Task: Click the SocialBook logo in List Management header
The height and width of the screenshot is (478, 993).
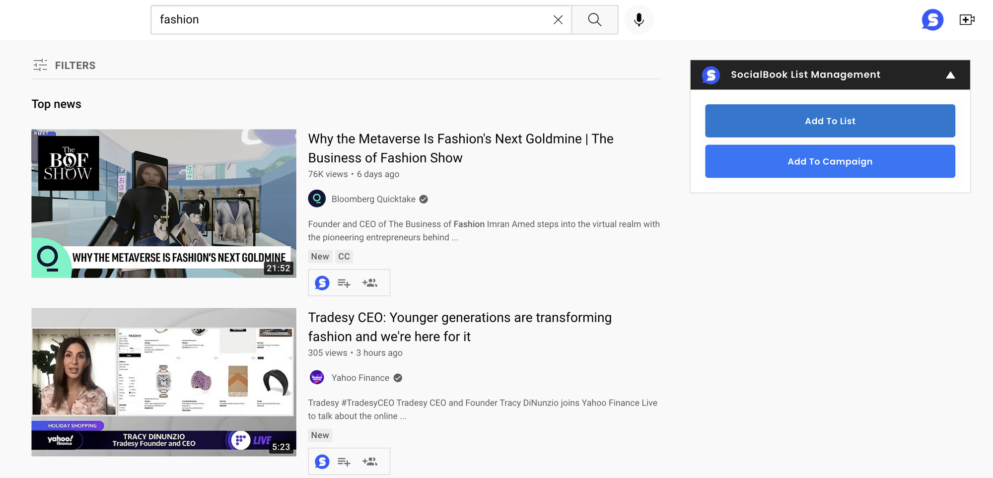Action: point(711,75)
